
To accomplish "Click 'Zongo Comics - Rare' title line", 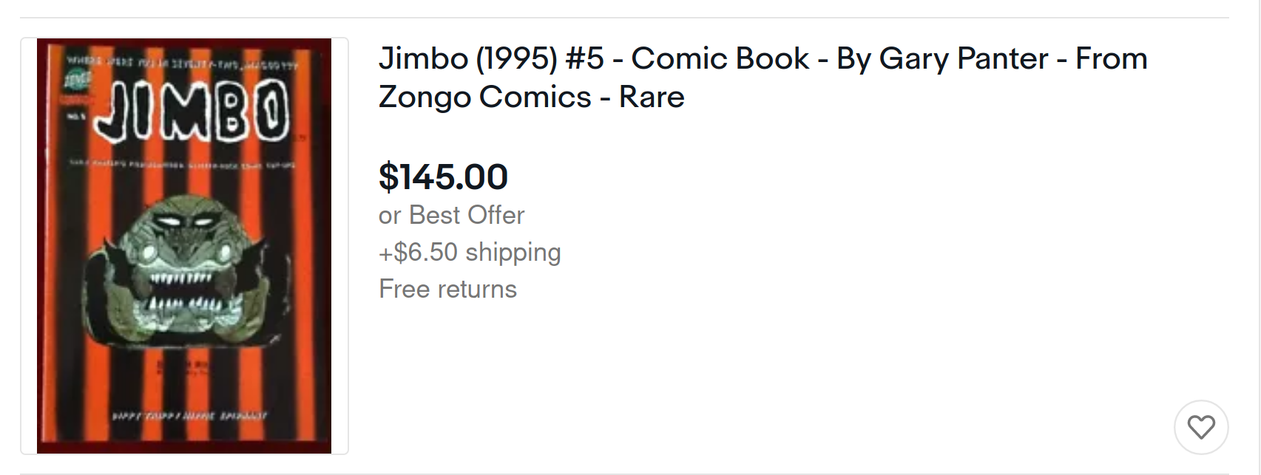I will pos(531,97).
